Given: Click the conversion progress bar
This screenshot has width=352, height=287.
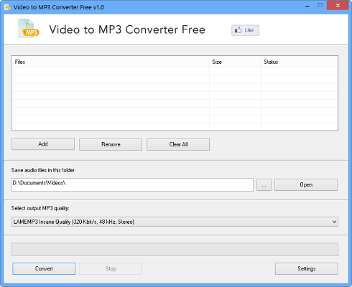Looking at the screenshot, I should point(175,250).
